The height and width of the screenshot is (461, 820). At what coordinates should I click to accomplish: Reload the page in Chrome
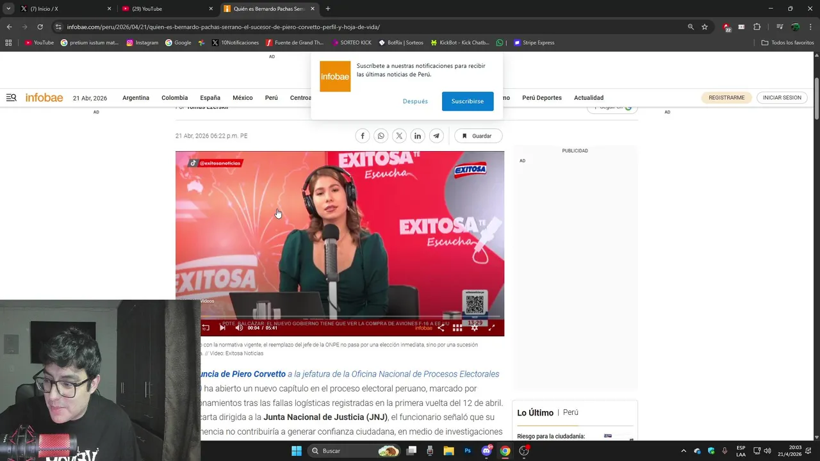pyautogui.click(x=40, y=27)
